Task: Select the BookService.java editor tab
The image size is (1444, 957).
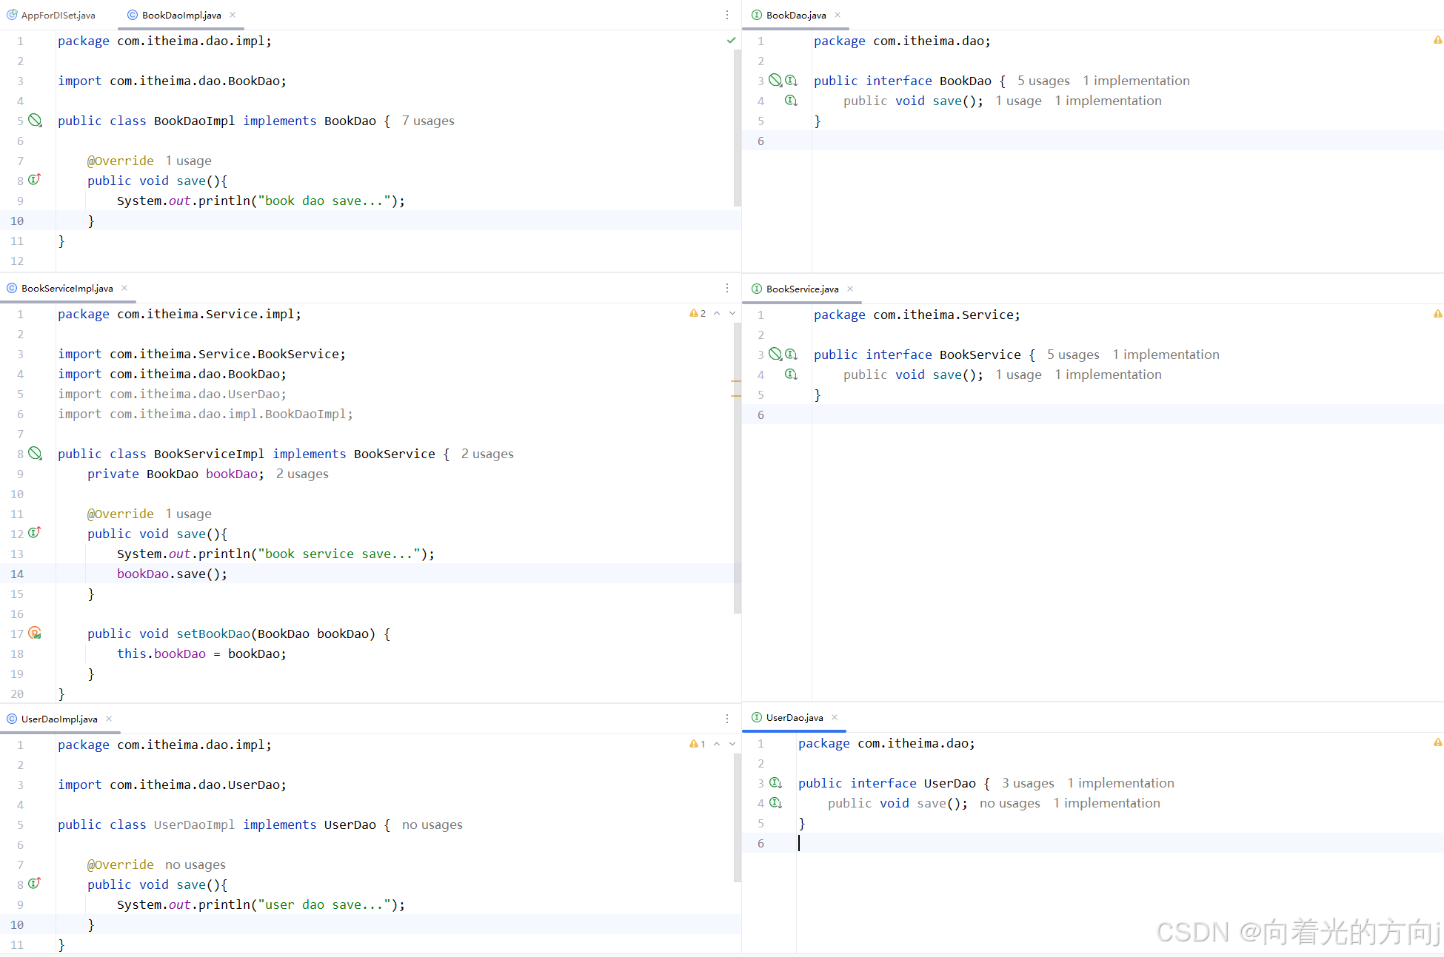Action: pos(801,289)
